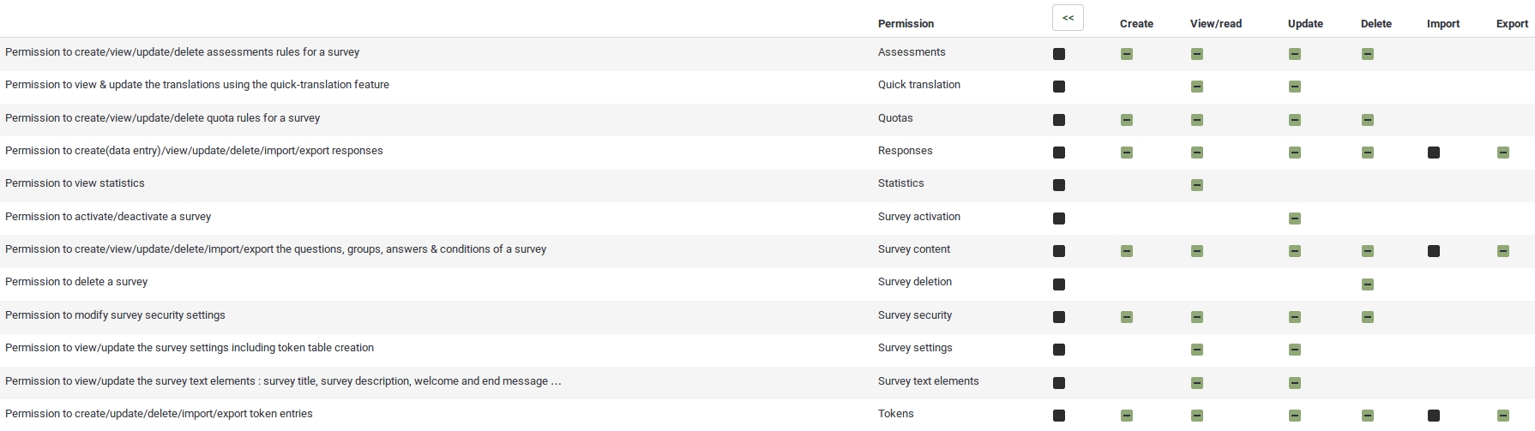Toggle Export permission for Responses
This screenshot has width=1535, height=431.
point(1503,153)
